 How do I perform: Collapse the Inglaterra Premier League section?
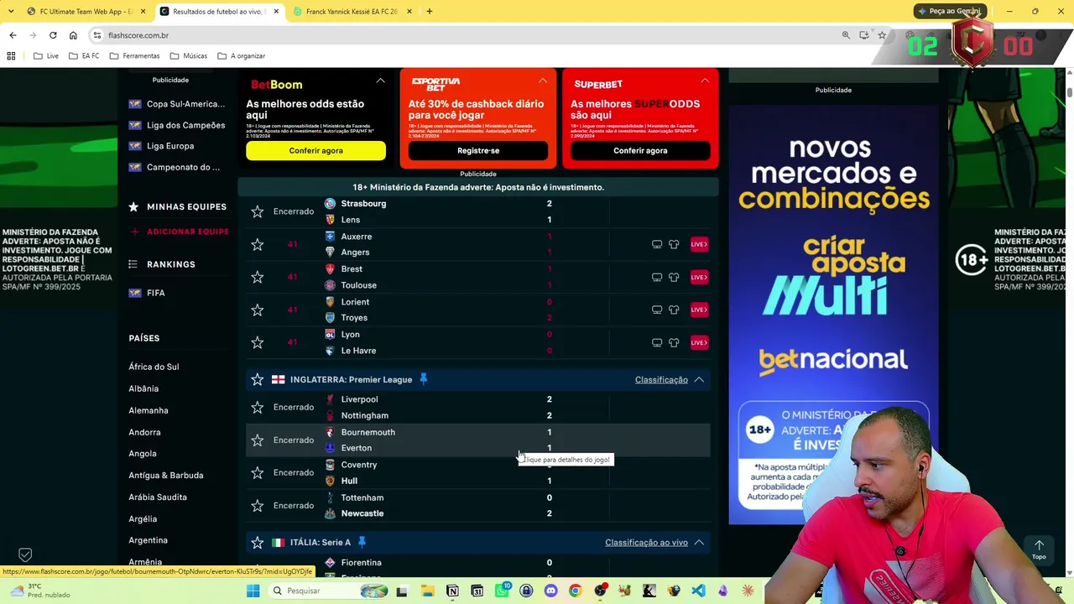click(x=699, y=379)
